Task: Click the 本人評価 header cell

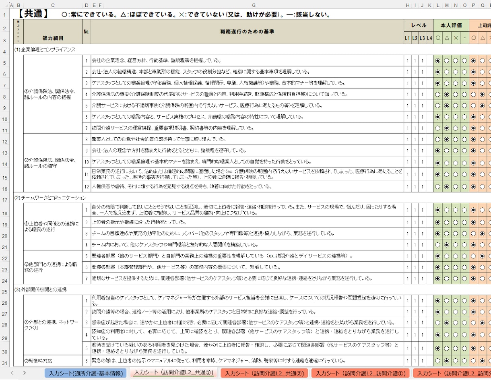Action: [x=451, y=25]
